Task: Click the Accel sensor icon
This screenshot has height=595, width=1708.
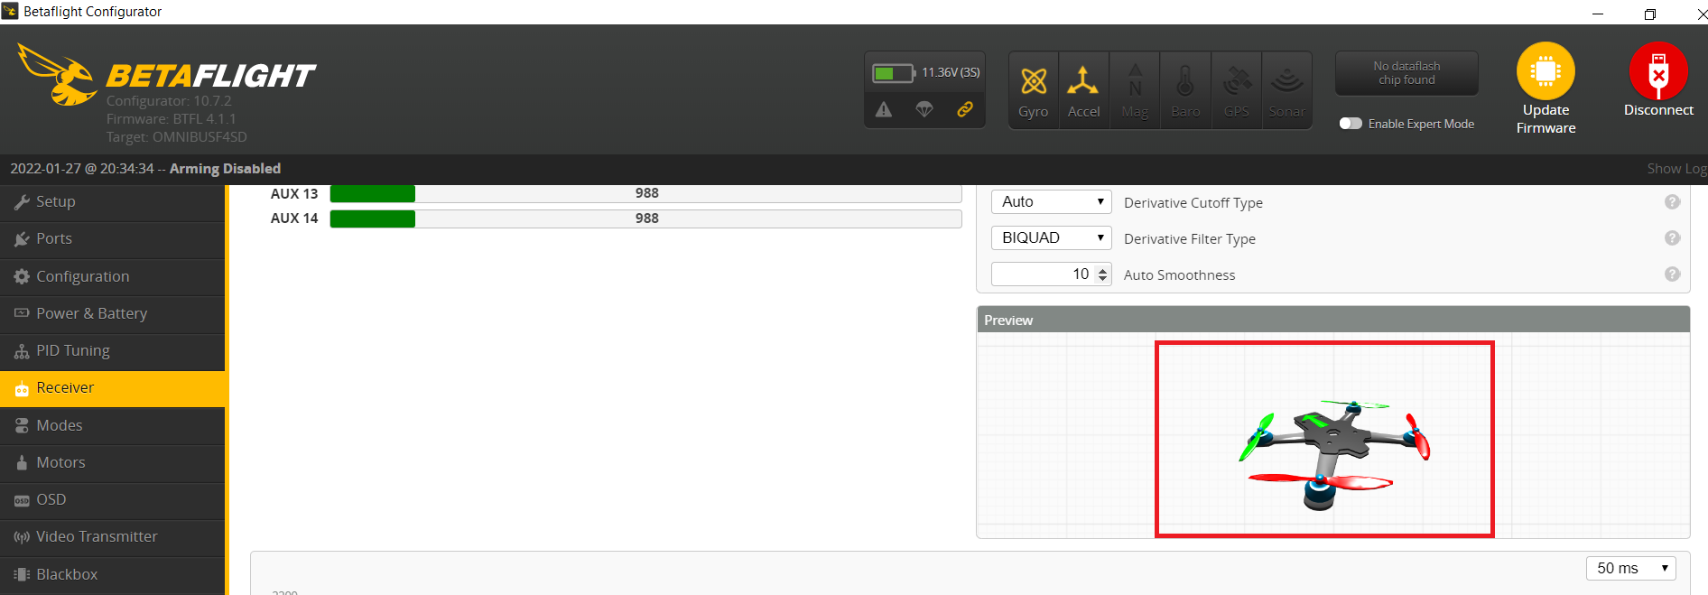Action: tap(1083, 81)
